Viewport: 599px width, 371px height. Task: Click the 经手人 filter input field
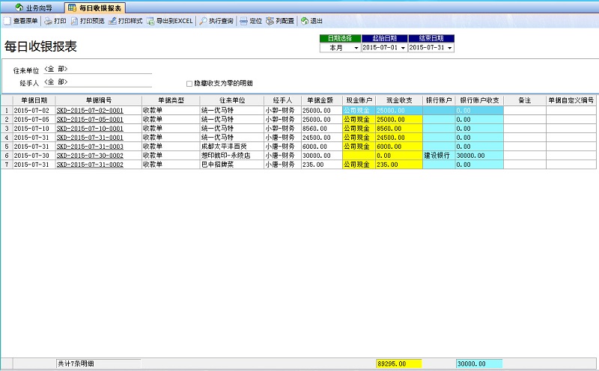point(97,82)
